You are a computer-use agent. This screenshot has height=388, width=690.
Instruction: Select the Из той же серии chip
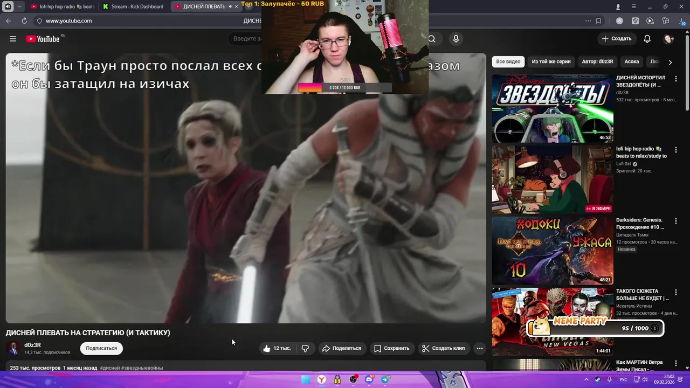551,61
